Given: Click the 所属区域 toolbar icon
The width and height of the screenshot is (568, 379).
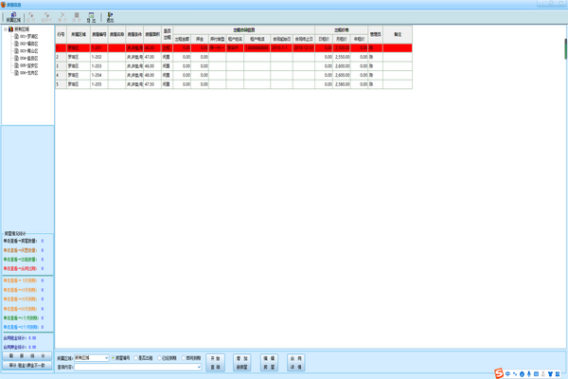Looking at the screenshot, I should pos(12,17).
